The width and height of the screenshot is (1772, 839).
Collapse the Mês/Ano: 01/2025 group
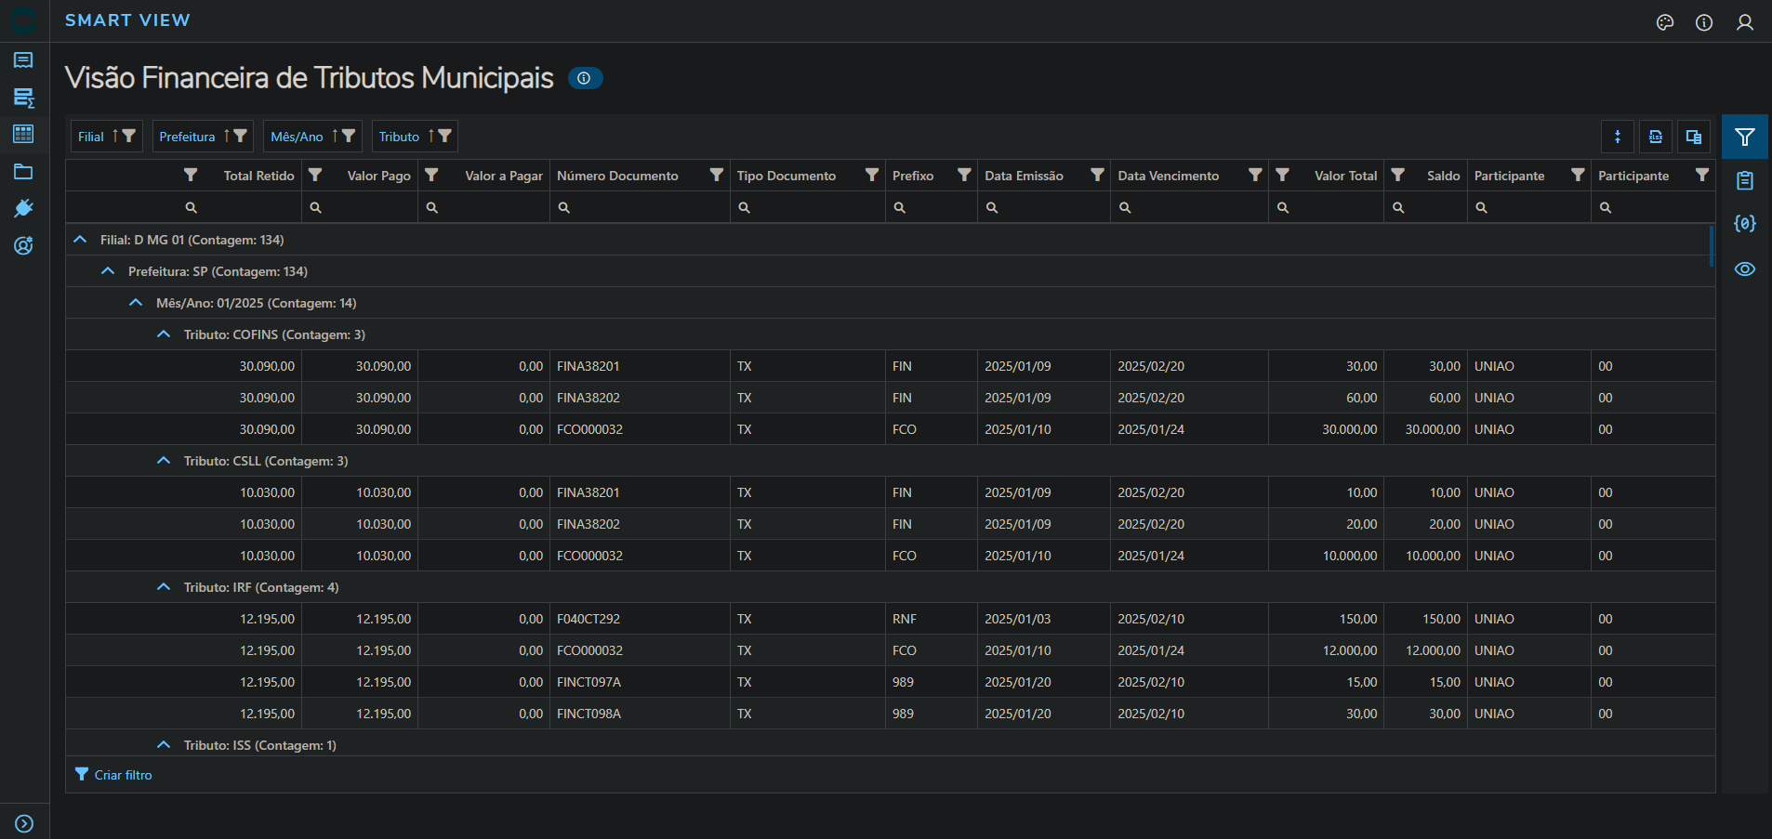point(136,303)
